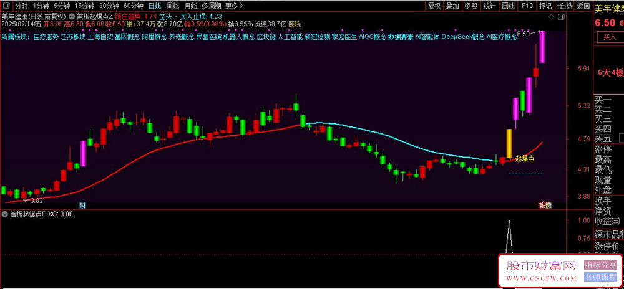Open the 养老概念 sector link
The image size is (624, 289).
[182, 37]
